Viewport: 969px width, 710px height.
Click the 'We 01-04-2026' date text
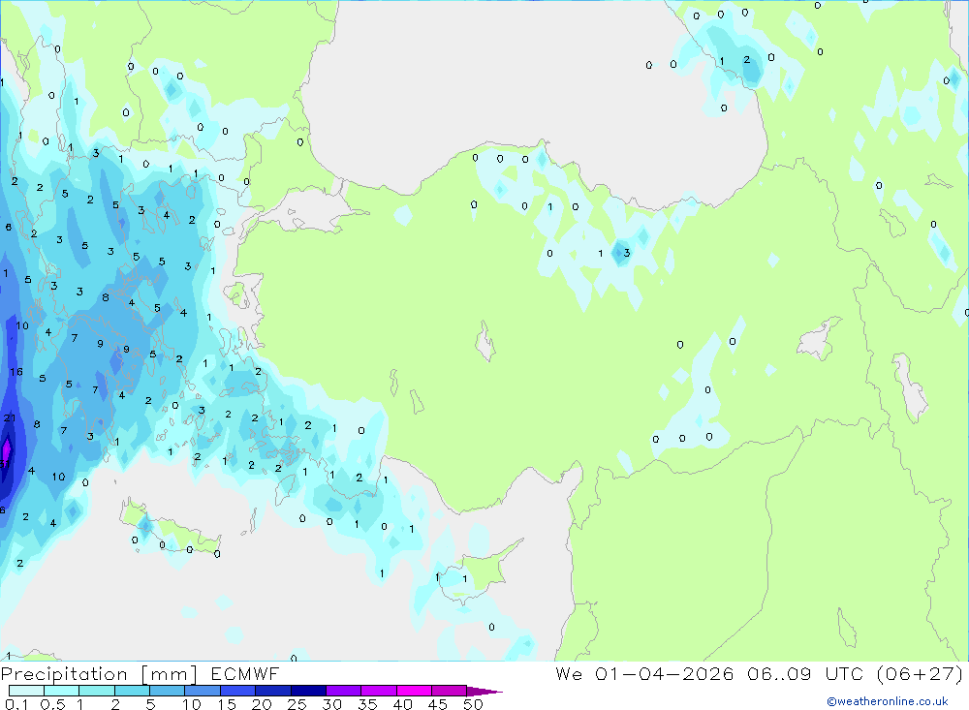point(644,673)
